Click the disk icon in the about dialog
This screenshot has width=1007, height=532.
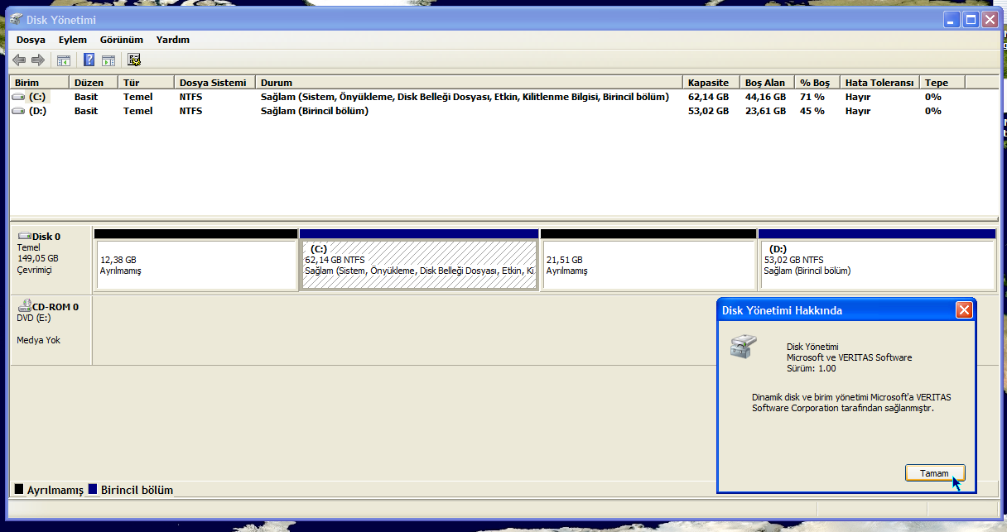743,346
